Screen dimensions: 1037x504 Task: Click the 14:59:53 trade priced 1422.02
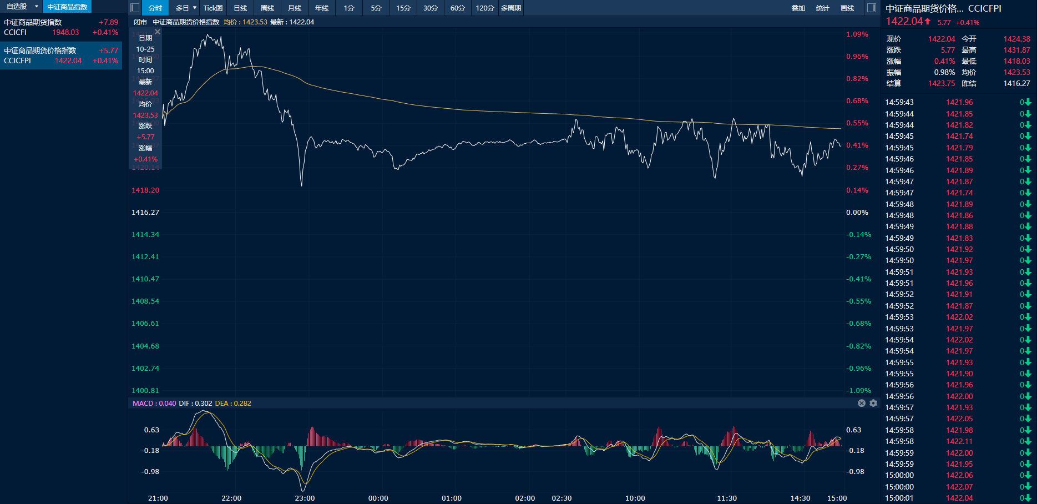pos(959,317)
